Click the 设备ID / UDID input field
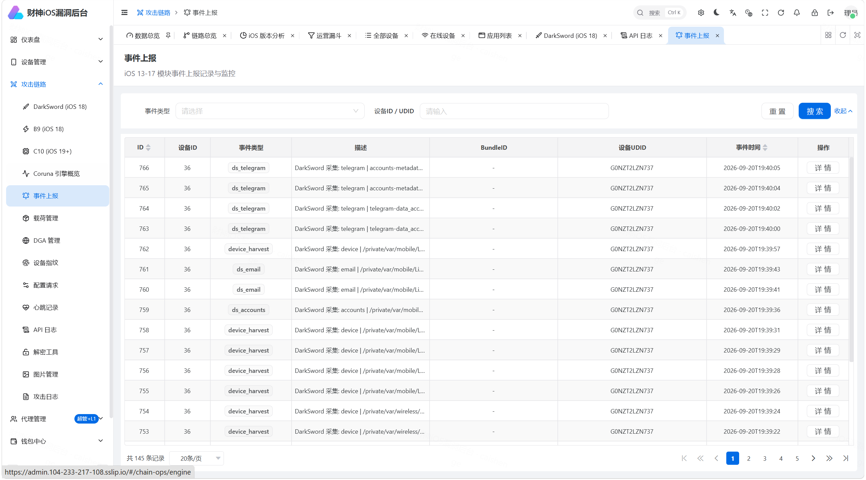Image resolution: width=866 pixels, height=480 pixels. [514, 111]
